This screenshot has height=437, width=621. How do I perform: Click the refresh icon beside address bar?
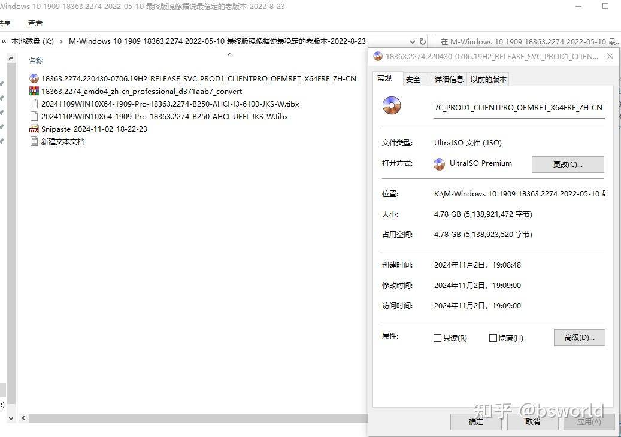[x=423, y=41]
